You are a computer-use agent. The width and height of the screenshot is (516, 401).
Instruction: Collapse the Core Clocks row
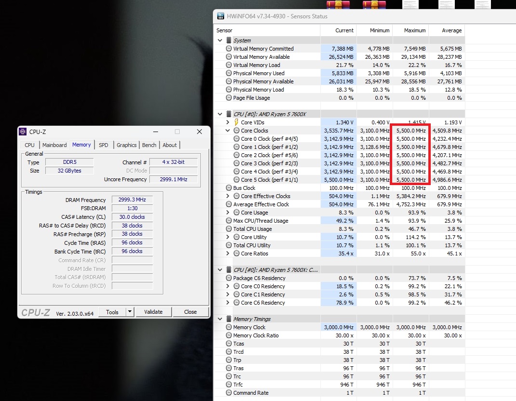(x=227, y=131)
